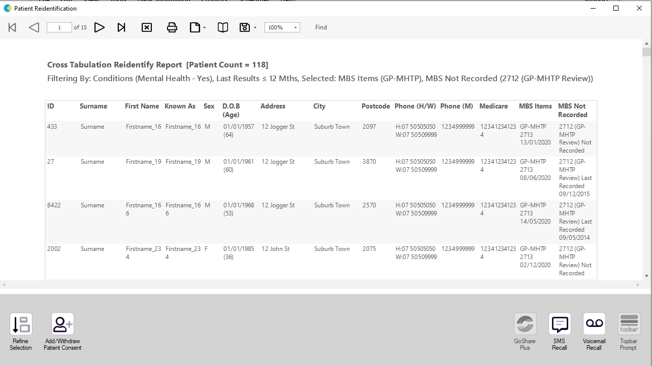Image resolution: width=652 pixels, height=366 pixels.
Task: Click postcode 3870
Action: tap(369, 162)
